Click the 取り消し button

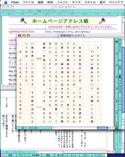click(x=61, y=155)
